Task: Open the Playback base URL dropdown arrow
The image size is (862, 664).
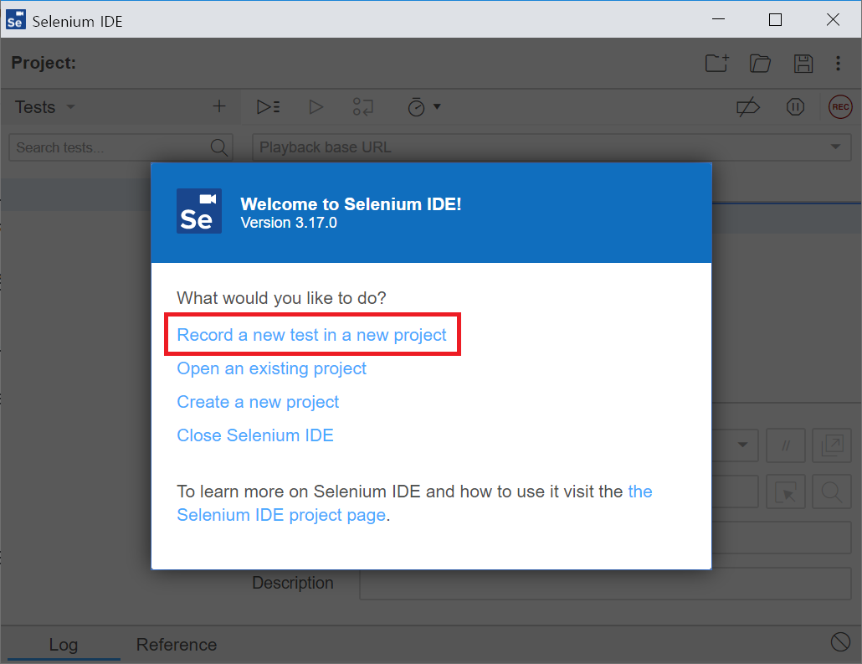Action: (x=834, y=147)
